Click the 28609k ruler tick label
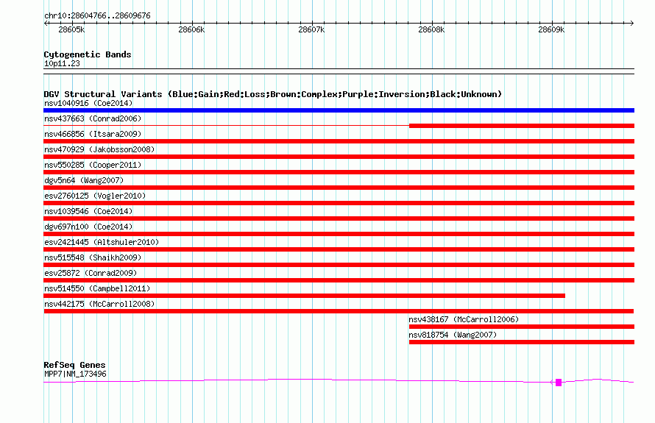 tap(551, 29)
